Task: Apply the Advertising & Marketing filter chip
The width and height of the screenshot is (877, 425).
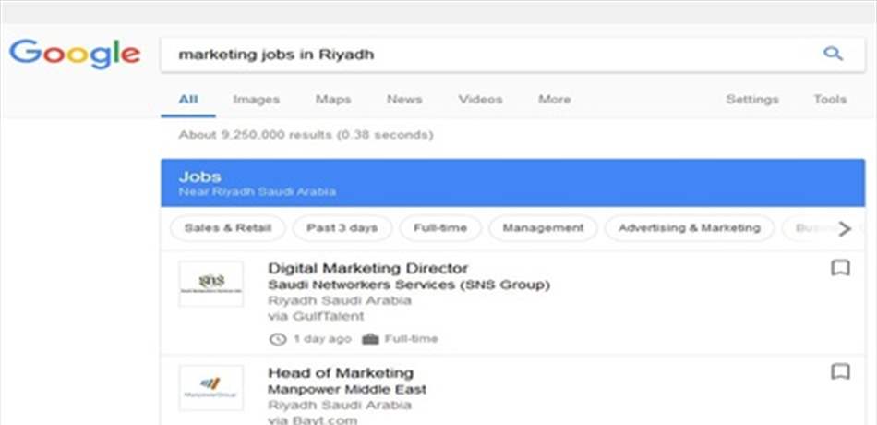Action: pos(689,228)
